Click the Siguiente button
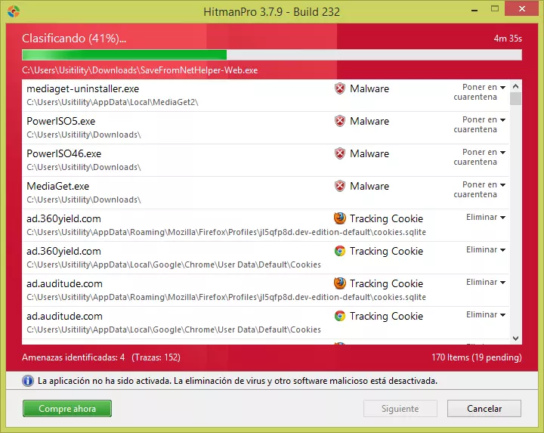Viewport: 544px width, 433px height. click(400, 408)
